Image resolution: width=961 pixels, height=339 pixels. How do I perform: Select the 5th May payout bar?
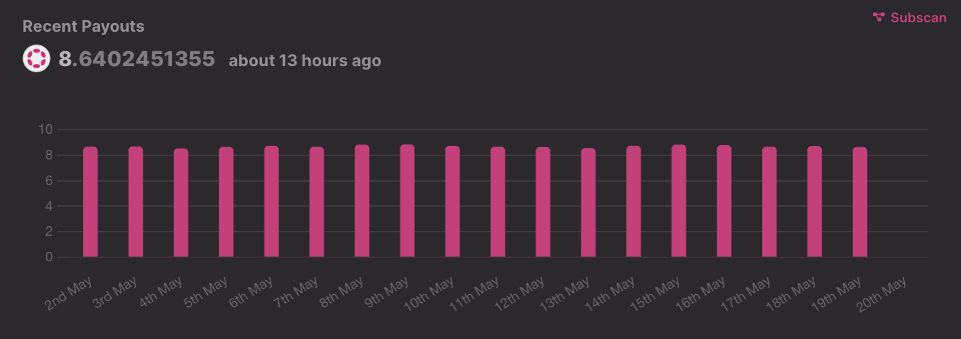[226, 202]
